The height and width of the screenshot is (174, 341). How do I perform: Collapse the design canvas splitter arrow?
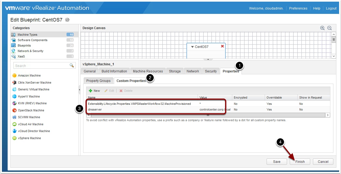(x=208, y=59)
